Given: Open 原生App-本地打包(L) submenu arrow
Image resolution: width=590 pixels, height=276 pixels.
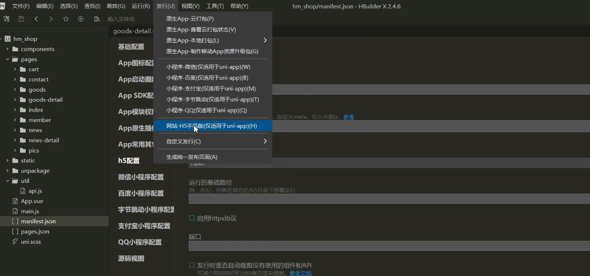Looking at the screenshot, I should pos(265,40).
